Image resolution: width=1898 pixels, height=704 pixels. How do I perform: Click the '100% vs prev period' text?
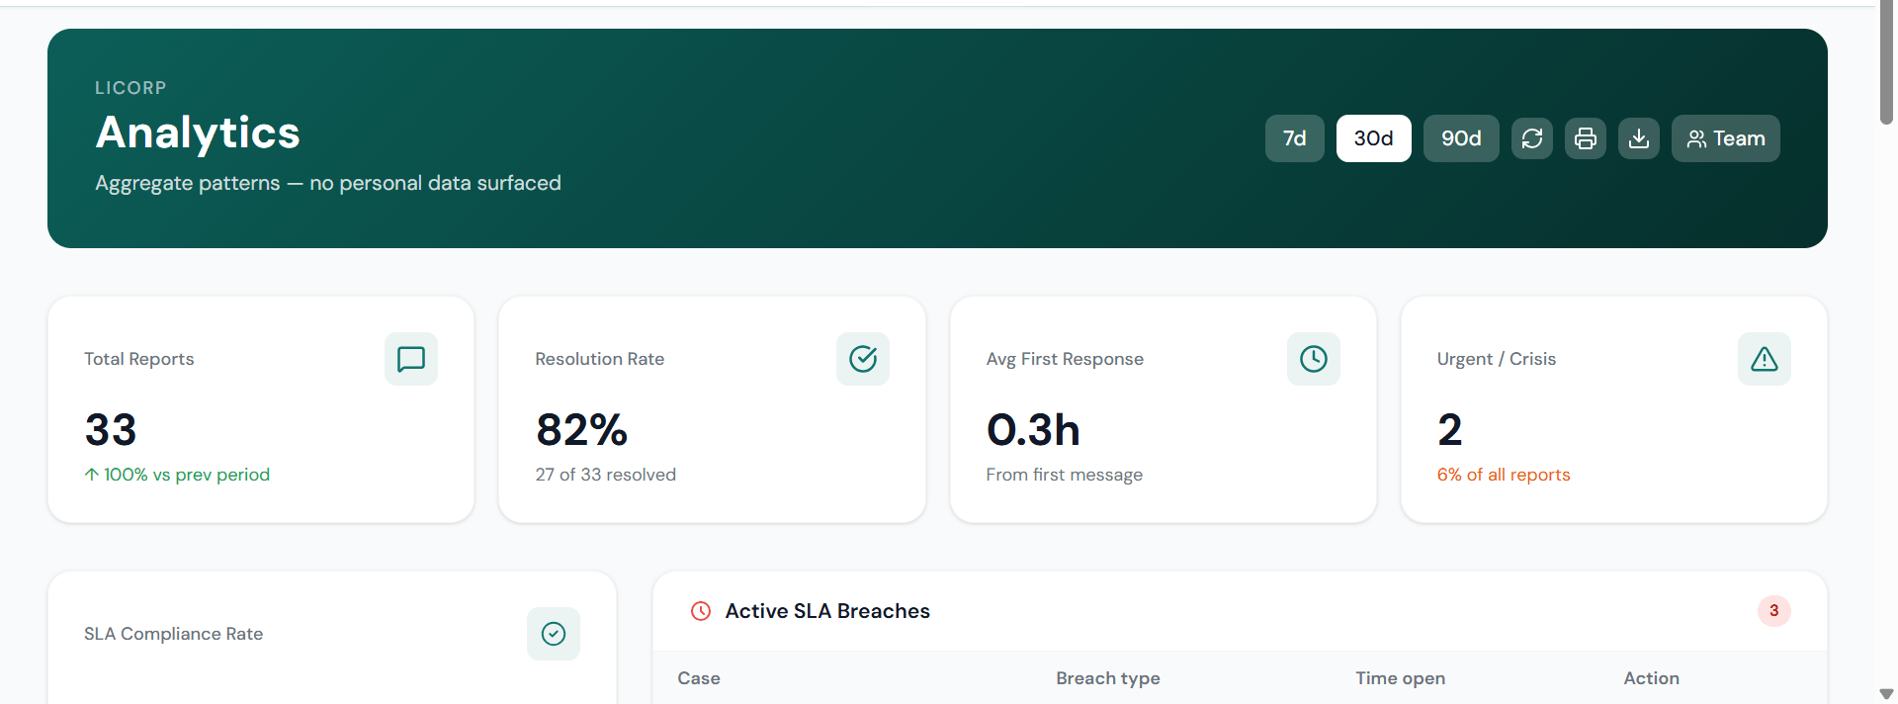tap(177, 475)
